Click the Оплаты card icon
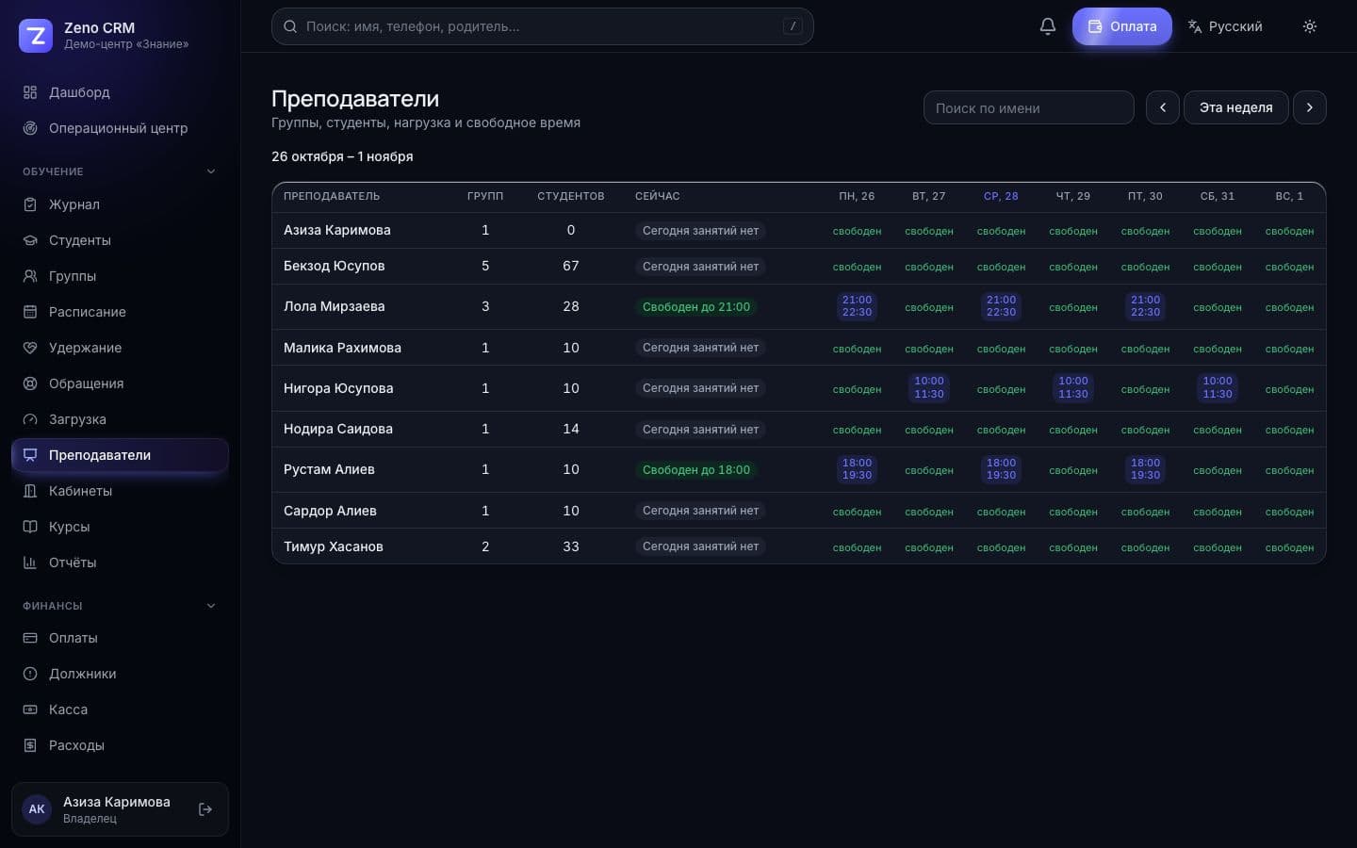Image resolution: width=1357 pixels, height=848 pixels. 30,638
